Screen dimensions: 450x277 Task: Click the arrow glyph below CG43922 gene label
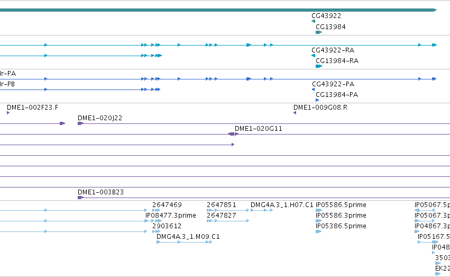[314, 21]
